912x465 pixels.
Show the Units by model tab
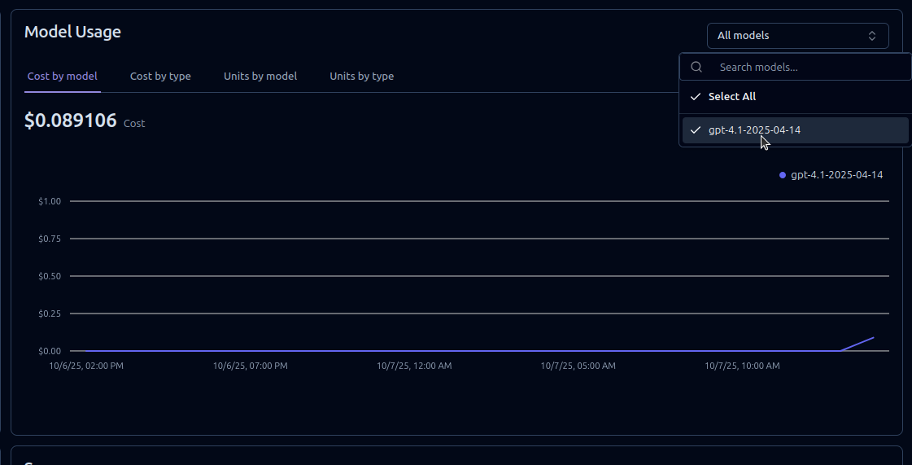(x=260, y=76)
